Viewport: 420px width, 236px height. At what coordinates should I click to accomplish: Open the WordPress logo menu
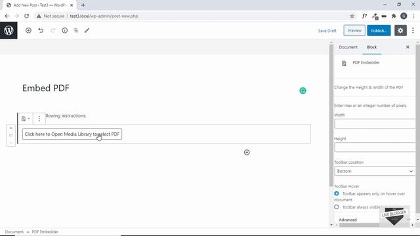coord(9,31)
